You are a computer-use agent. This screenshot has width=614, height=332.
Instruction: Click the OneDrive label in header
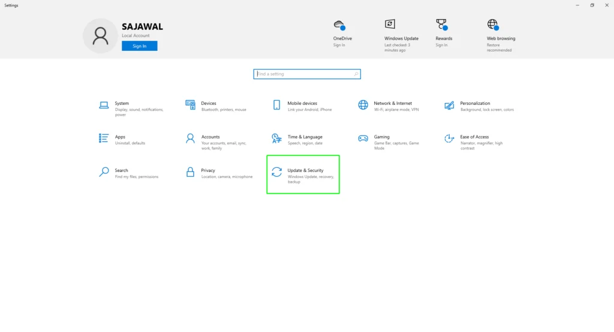342,38
